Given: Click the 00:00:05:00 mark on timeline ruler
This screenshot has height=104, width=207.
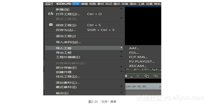Looking at the screenshot, I should [x=136, y=87].
